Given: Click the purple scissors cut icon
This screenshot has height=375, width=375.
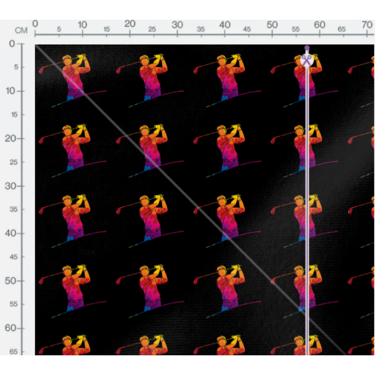Looking at the screenshot, I should pos(307,60).
